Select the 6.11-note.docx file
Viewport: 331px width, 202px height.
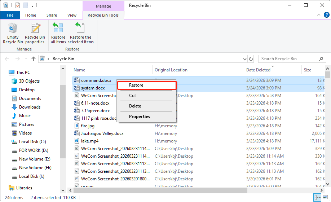click(95, 103)
